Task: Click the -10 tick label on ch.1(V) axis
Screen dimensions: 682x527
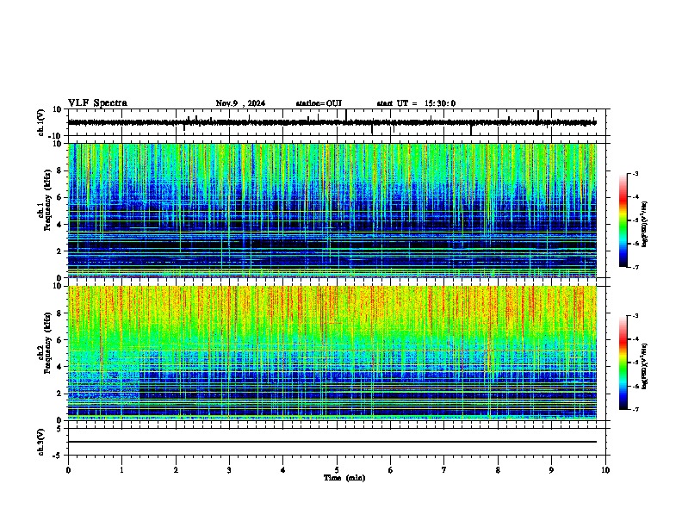Action: tap(56, 136)
